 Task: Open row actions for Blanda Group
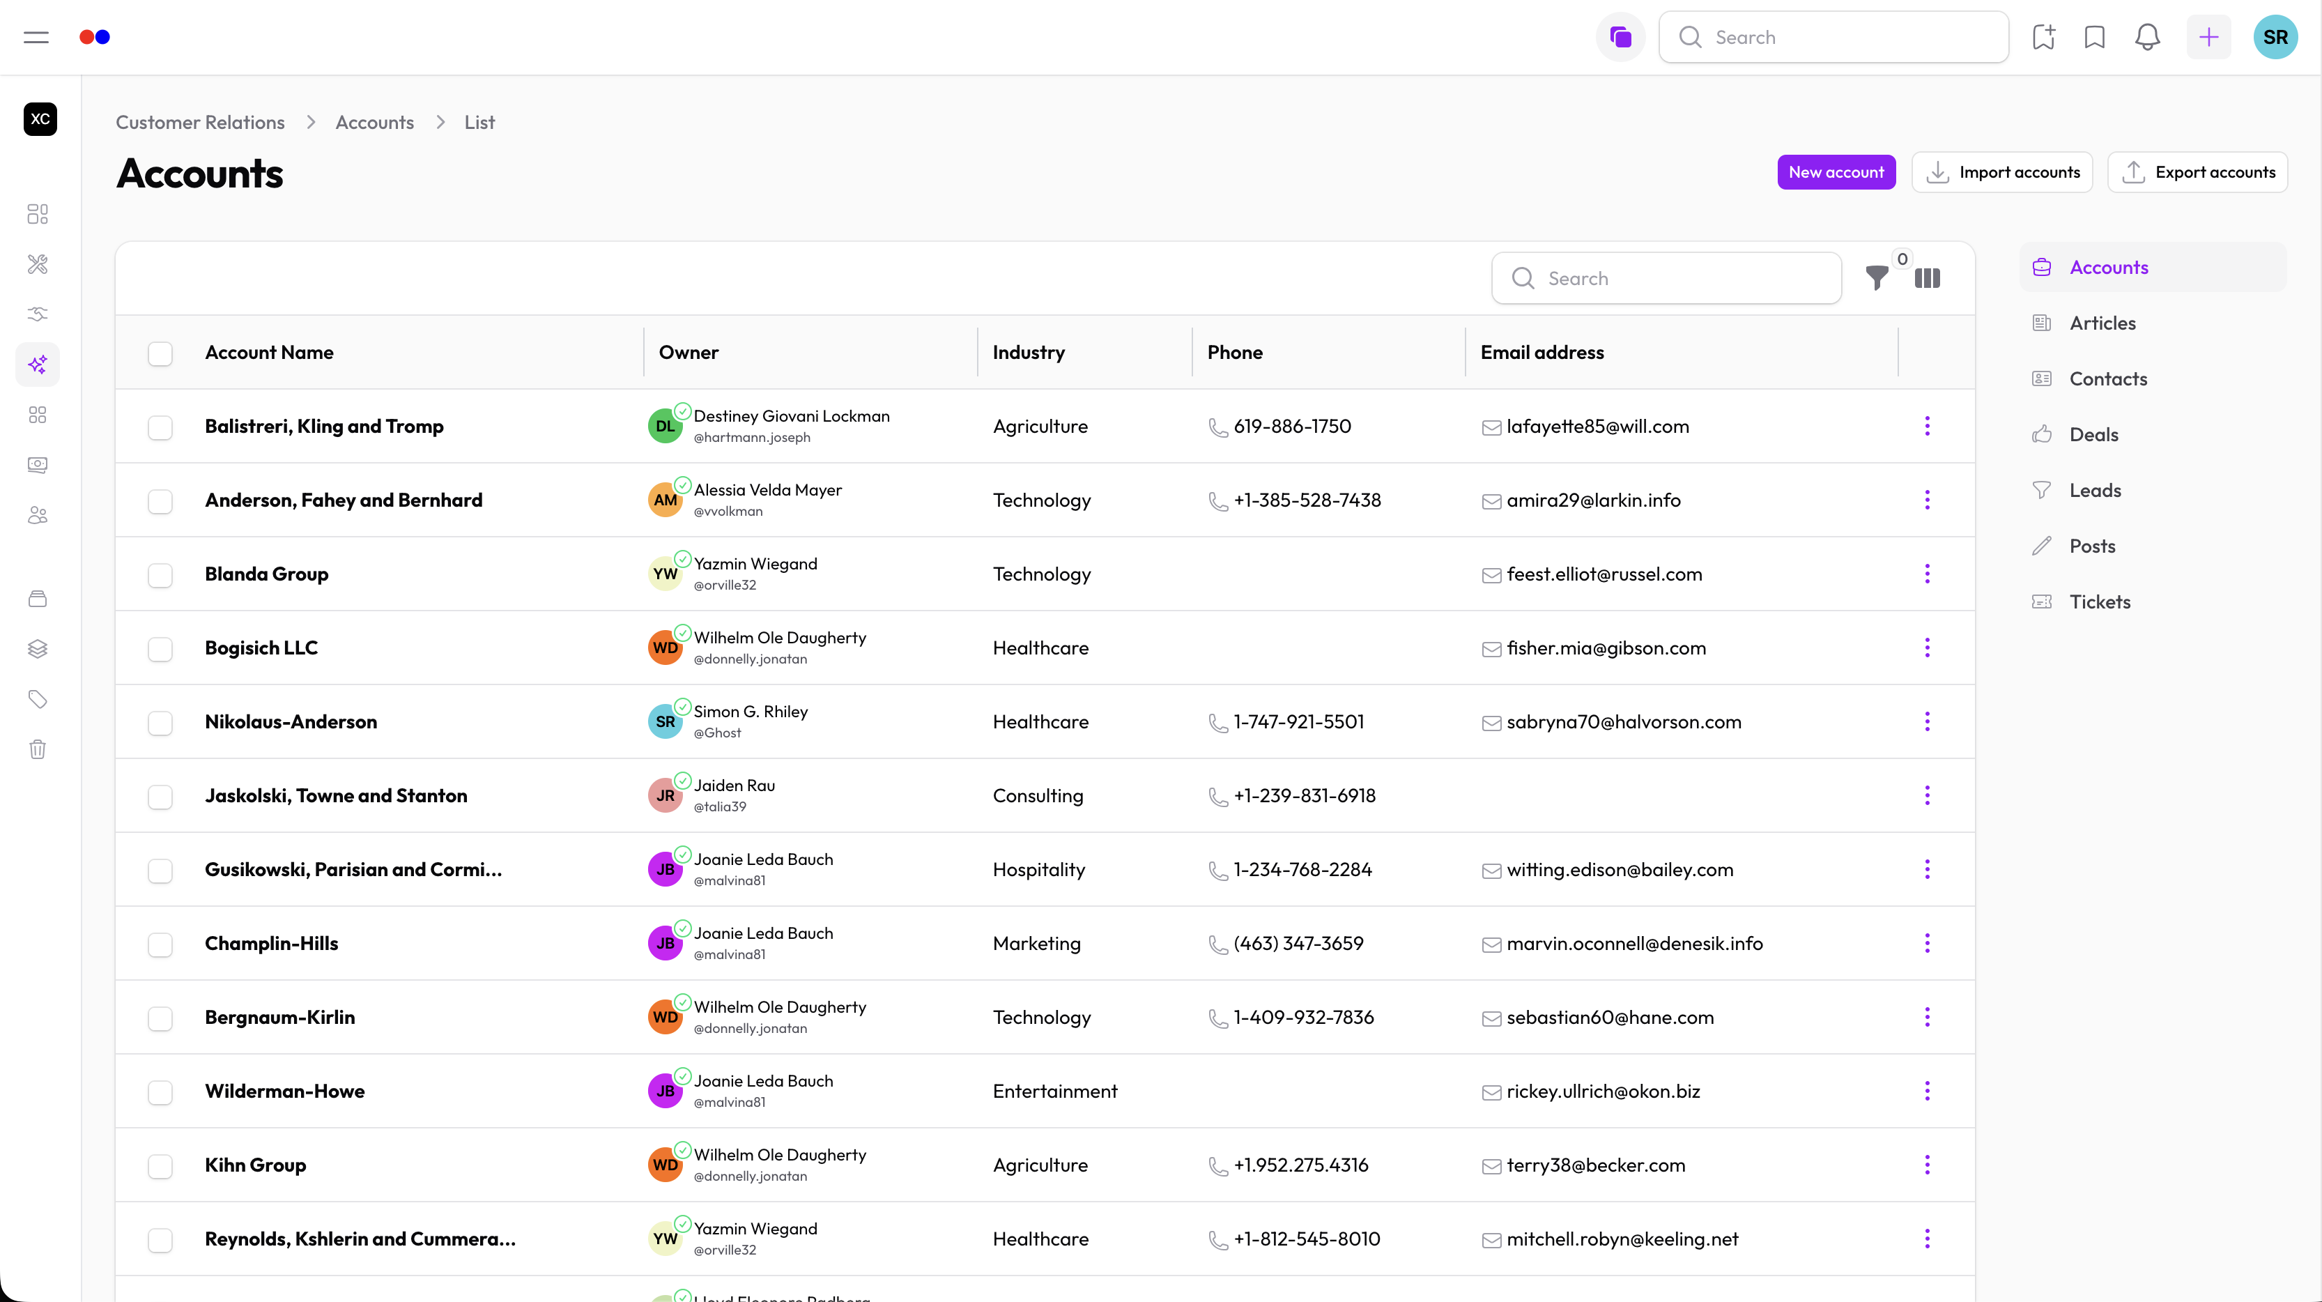pos(1927,574)
